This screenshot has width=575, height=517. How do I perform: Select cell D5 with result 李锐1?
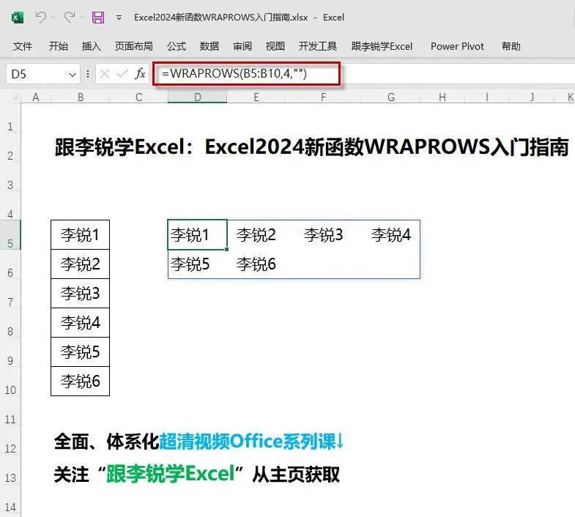[197, 234]
